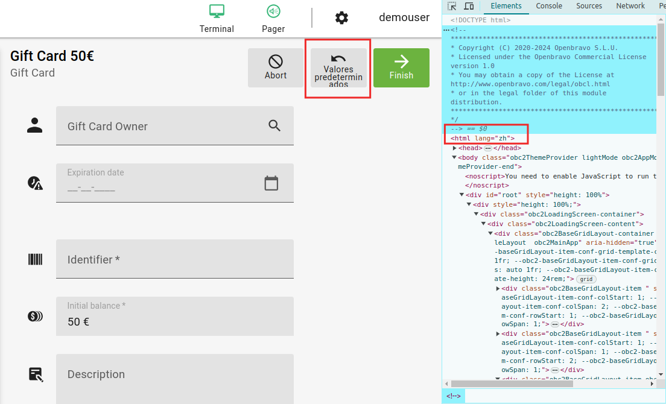Image resolution: width=666 pixels, height=404 pixels.
Task: Click the DevTools inspect element picker icon
Action: [452, 6]
